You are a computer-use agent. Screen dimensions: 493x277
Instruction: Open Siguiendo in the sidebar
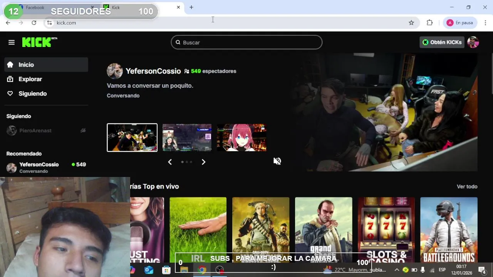coord(46,93)
